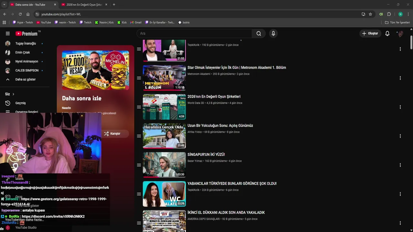The width and height of the screenshot is (413, 232).
Task: Click the search magnifier button
Action: [259, 34]
